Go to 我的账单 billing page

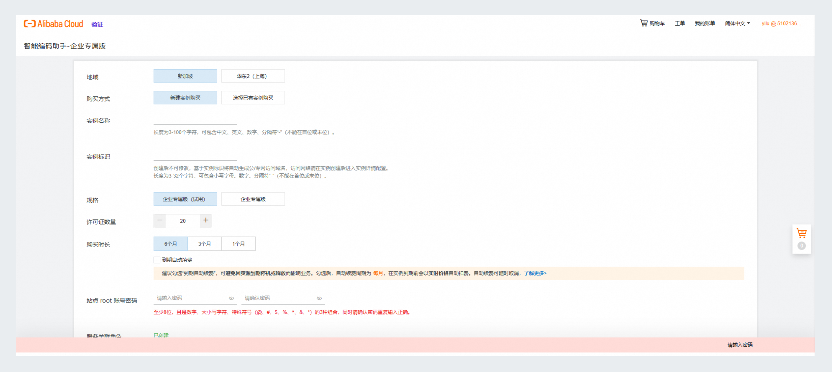(705, 23)
